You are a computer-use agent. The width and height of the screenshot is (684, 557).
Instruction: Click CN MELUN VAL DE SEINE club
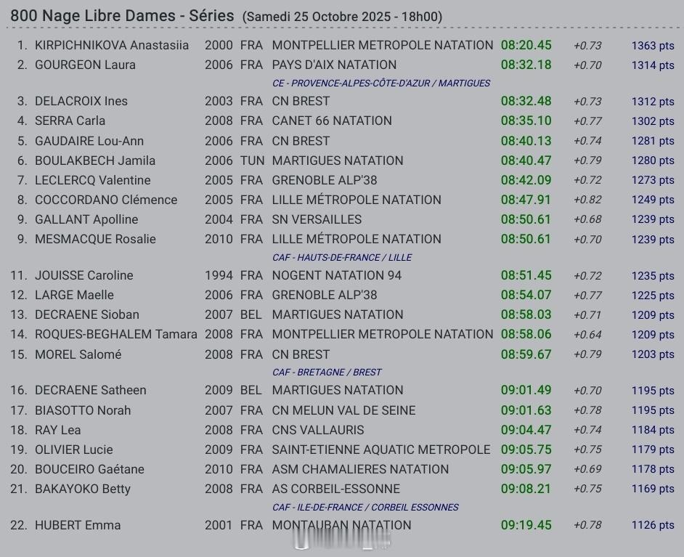click(343, 410)
